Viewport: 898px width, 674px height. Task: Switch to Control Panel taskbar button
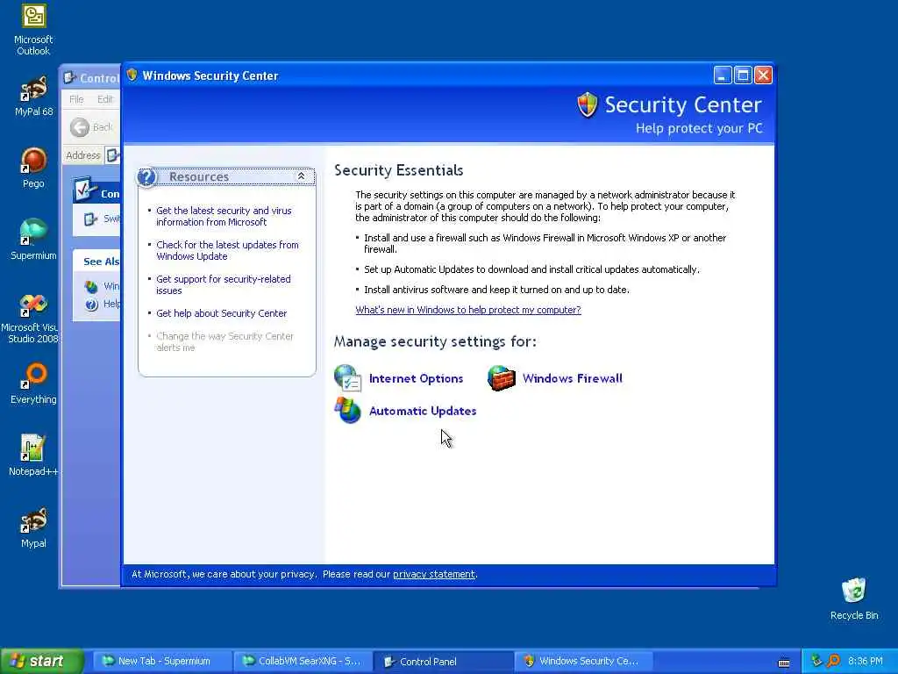click(443, 661)
